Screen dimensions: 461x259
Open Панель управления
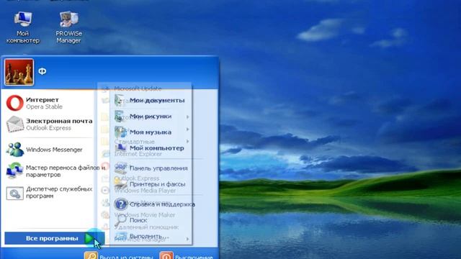pos(151,168)
